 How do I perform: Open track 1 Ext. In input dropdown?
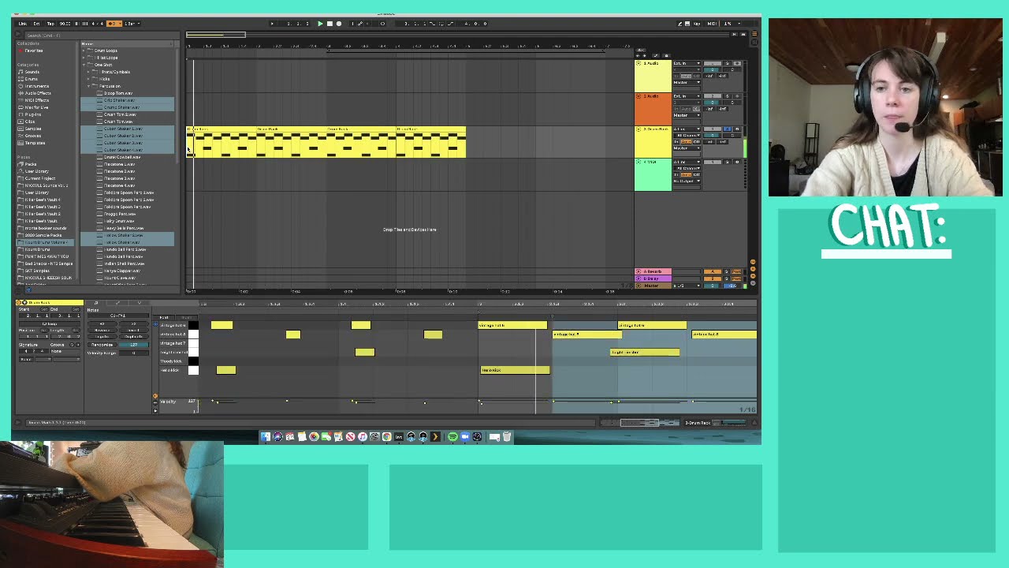687,63
